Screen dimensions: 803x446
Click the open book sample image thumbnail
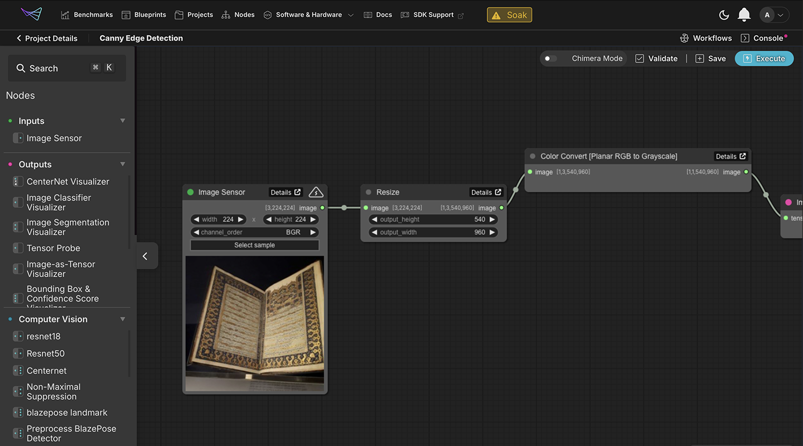pos(255,323)
